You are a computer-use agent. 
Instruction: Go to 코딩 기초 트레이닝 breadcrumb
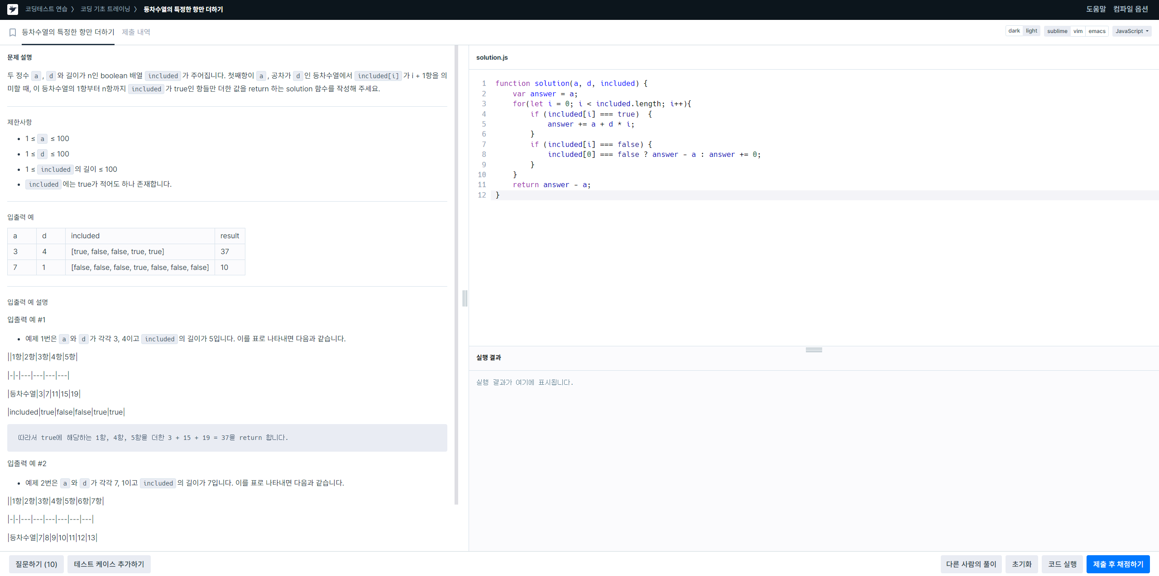tap(105, 9)
